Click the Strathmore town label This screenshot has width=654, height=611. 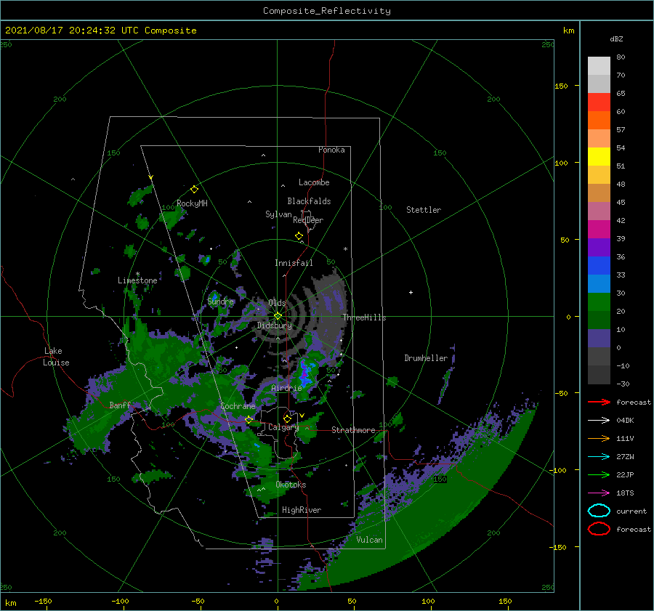tap(353, 430)
